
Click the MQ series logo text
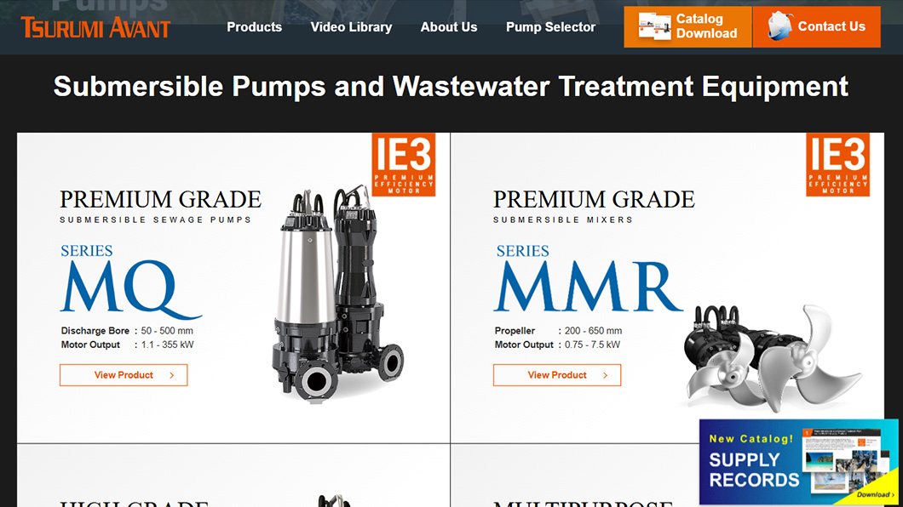(x=131, y=289)
